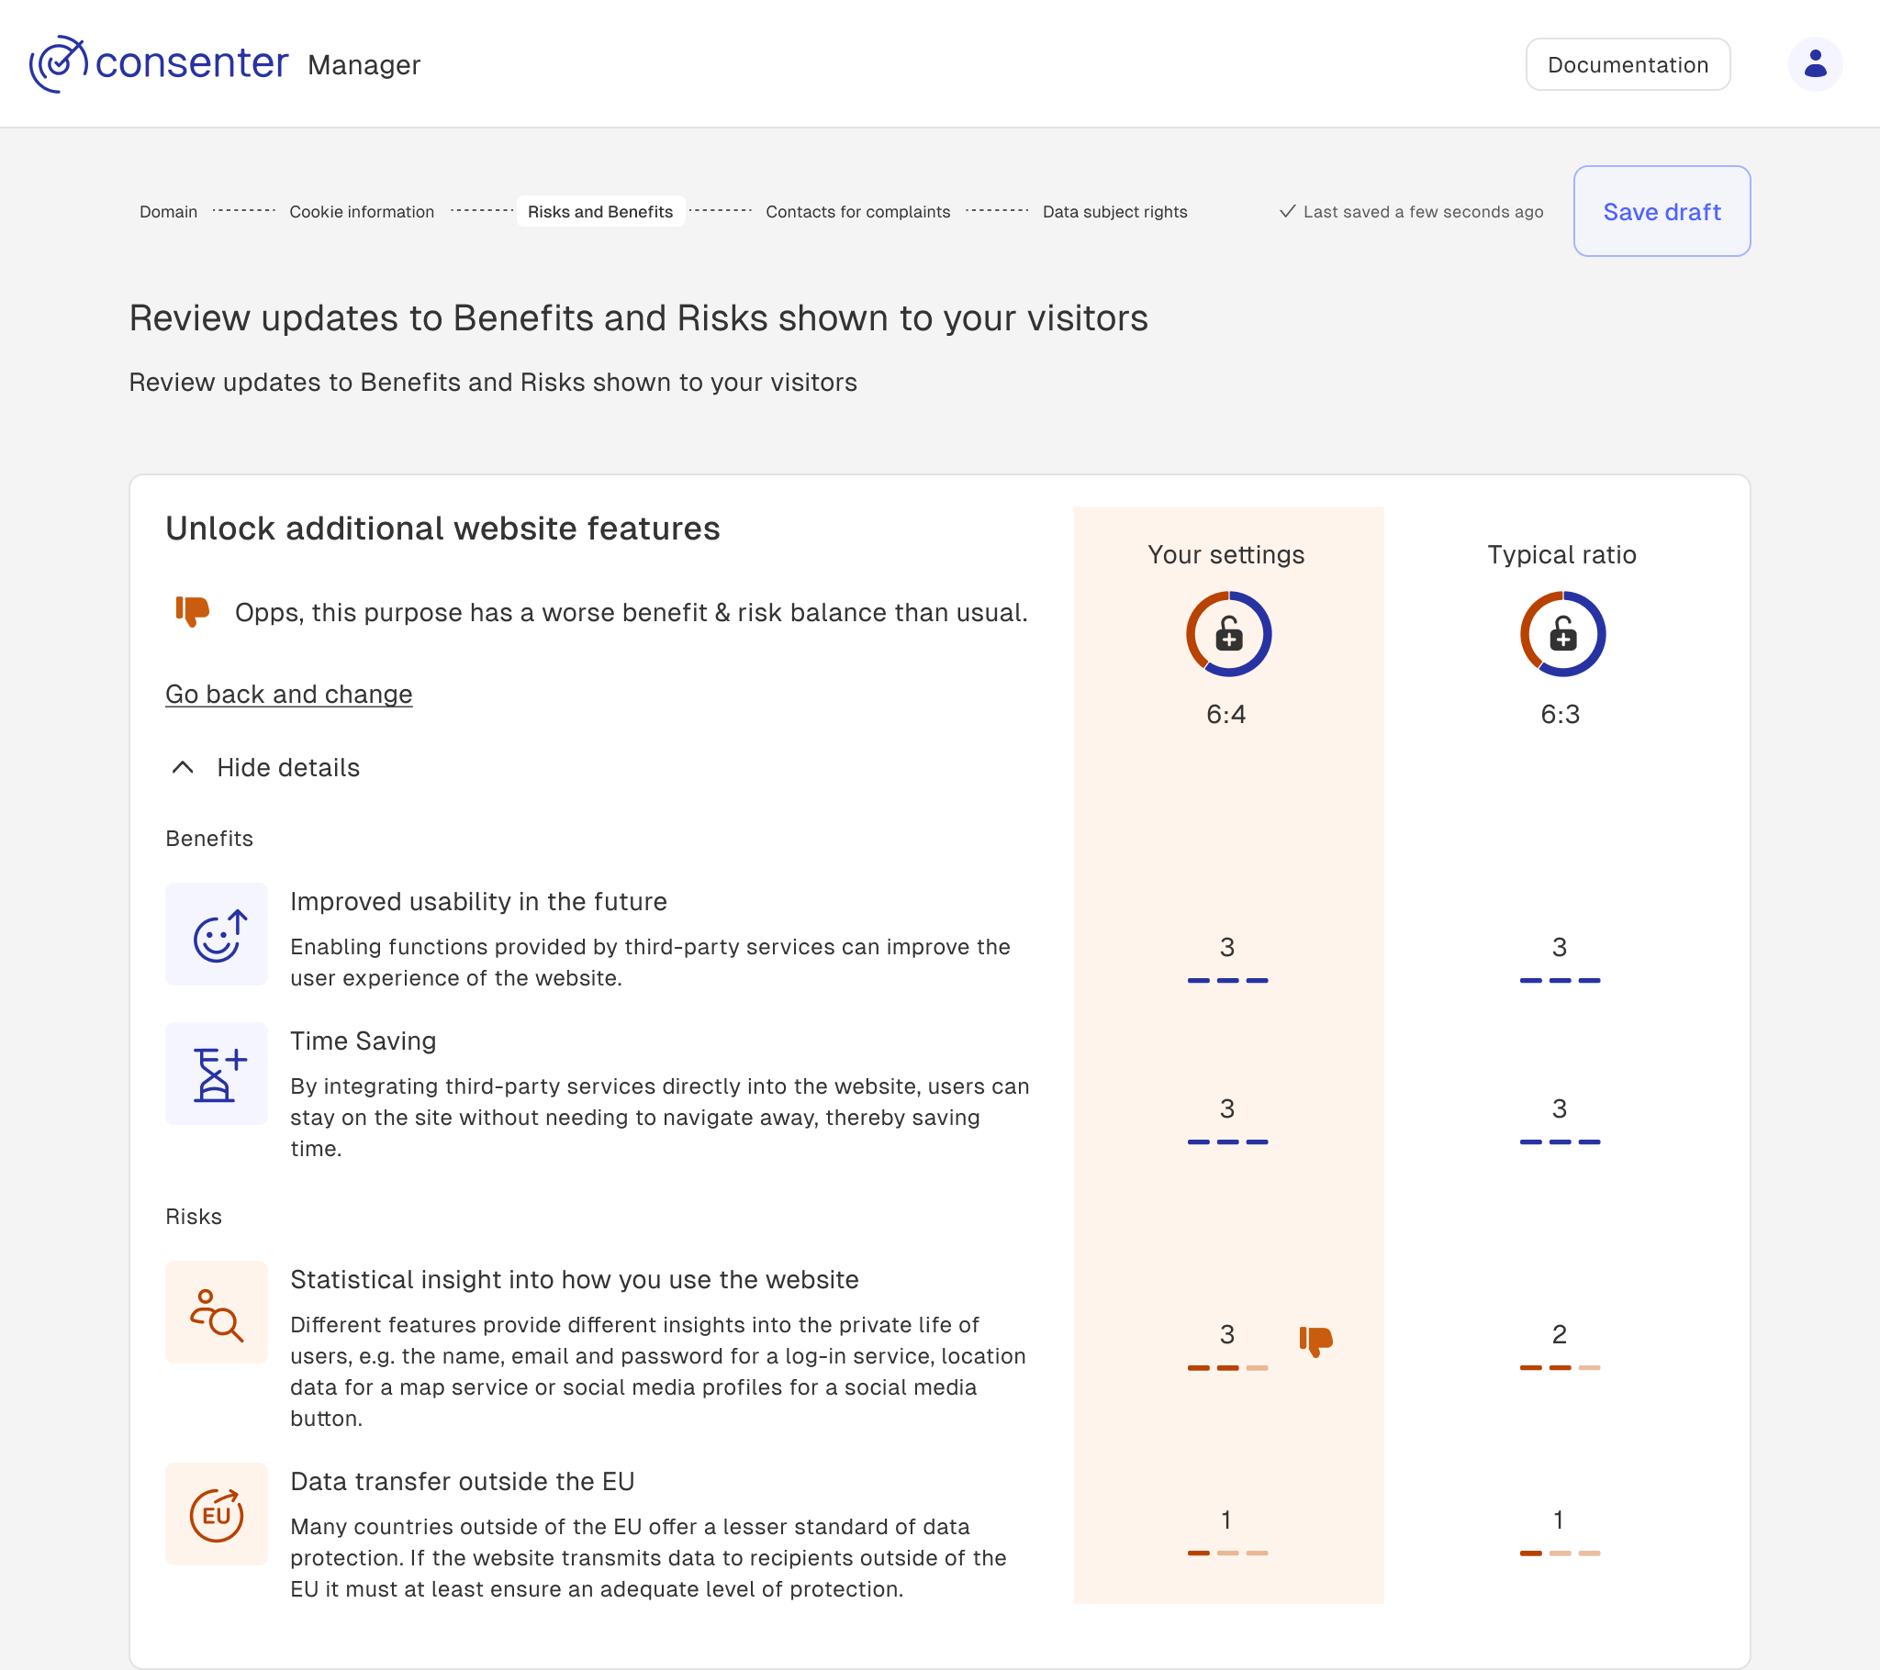Click the Data transfer EU icon
Screen dimensions: 1880x1670
(217, 1515)
